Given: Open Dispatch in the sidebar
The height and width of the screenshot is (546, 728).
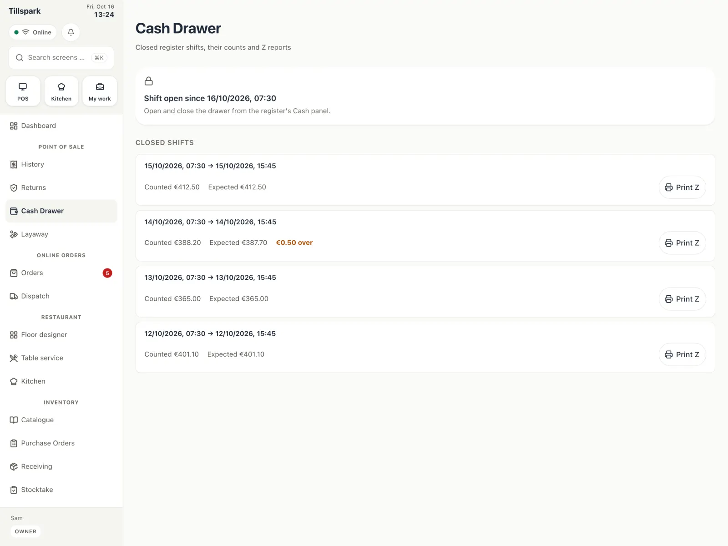Looking at the screenshot, I should click(61, 296).
